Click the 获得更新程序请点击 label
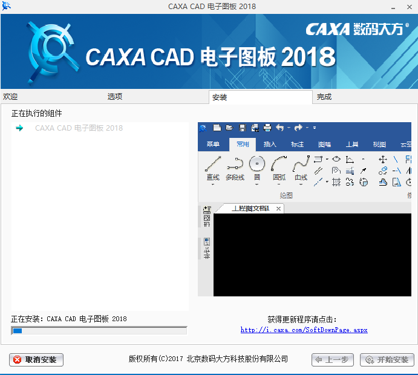This screenshot has height=375, width=418. 302,319
